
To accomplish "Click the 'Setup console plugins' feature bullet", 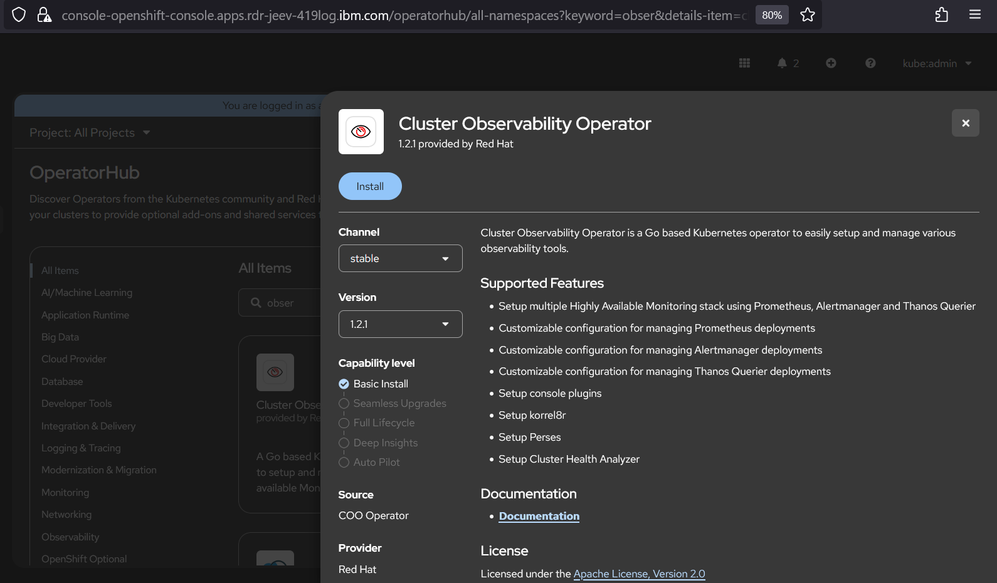I will 550,394.
